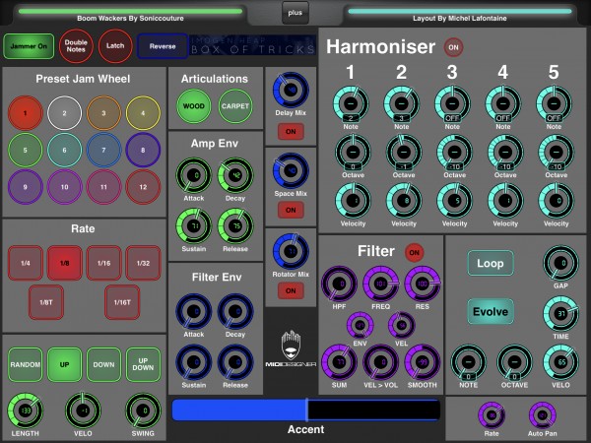Image resolution: width=591 pixels, height=443 pixels.
Task: Select WOOD articulation
Action: [x=194, y=106]
